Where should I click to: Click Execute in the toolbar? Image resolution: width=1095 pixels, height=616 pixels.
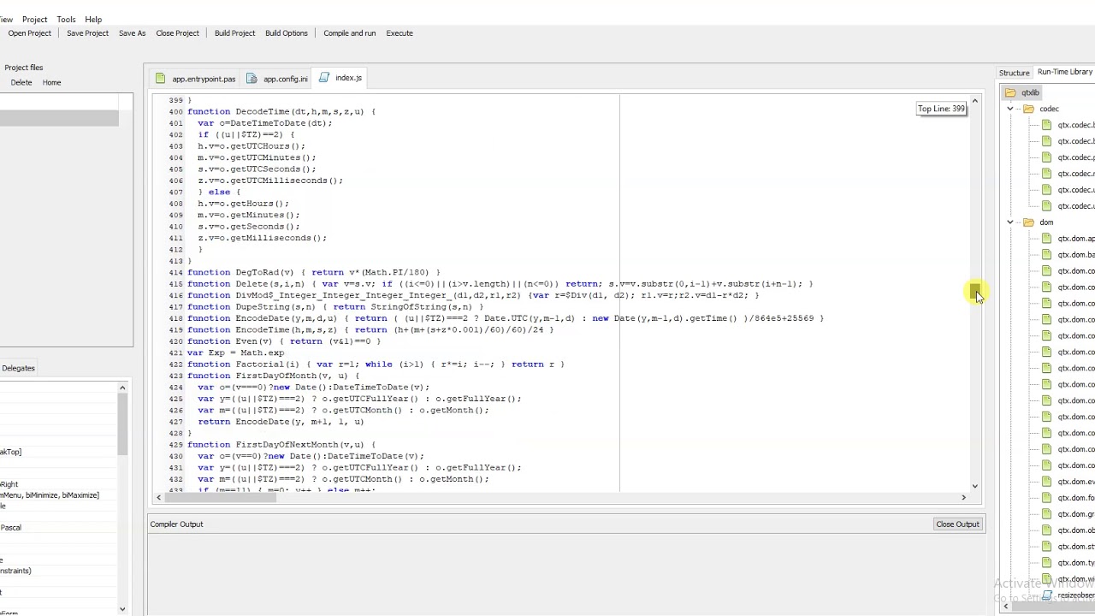400,33
